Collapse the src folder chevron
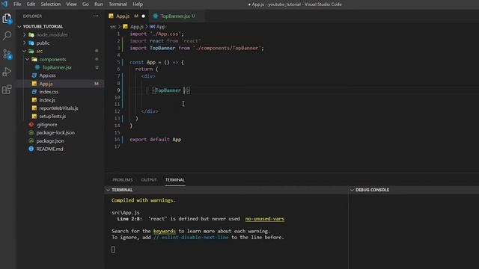This screenshot has width=479, height=269. (x=25, y=52)
